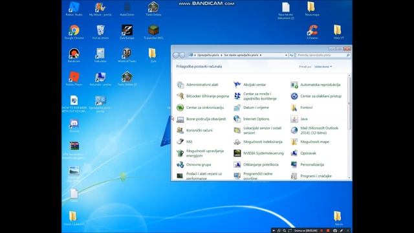Open the Recycle Bin desktop icon

click(100, 32)
